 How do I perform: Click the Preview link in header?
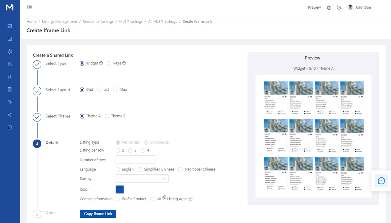click(x=314, y=8)
